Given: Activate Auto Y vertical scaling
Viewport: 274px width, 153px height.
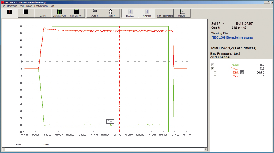Looking at the screenshot, I should [x=112, y=13].
